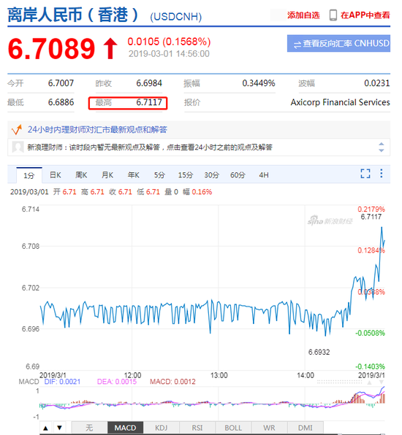Click the 波幅 0.0231 value
Screen dimensions: 402x435
(376, 83)
